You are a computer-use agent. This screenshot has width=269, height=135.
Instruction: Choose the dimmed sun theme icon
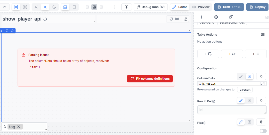[x=36, y=7]
